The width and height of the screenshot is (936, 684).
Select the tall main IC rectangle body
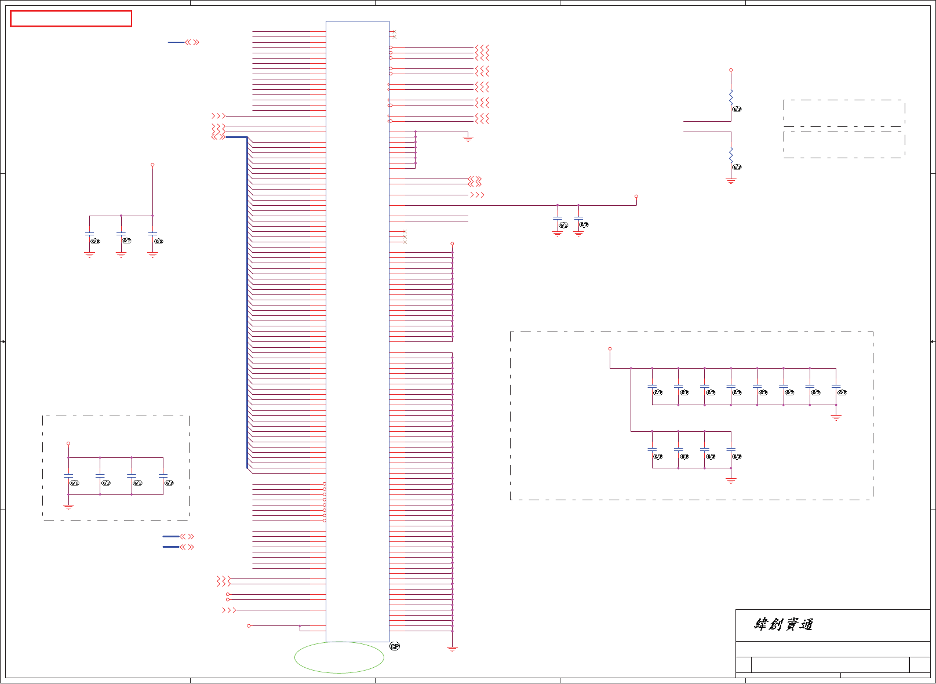[358, 331]
